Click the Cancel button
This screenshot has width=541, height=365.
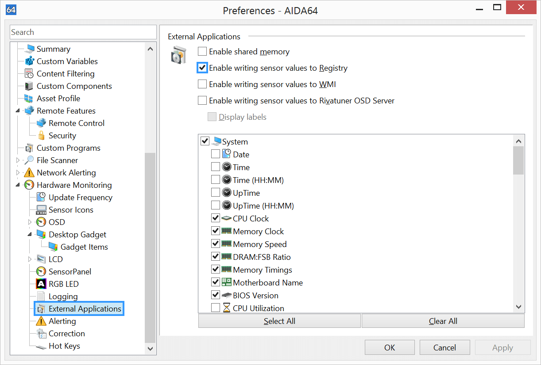[x=444, y=348]
